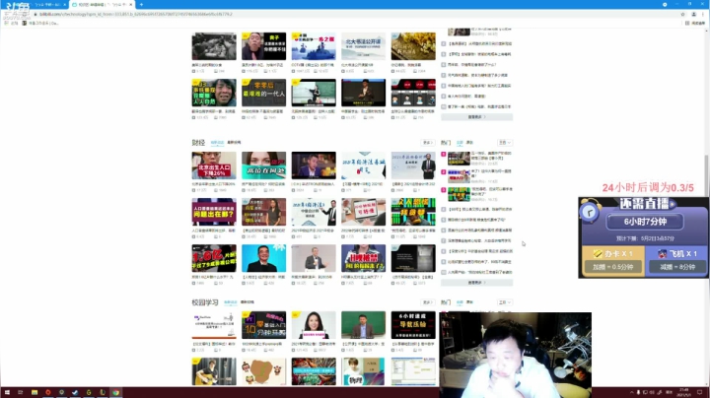The height and width of the screenshot is (398, 710).
Task: Select 原创 ranking tab in 校园学习 section
Action: 469,302
